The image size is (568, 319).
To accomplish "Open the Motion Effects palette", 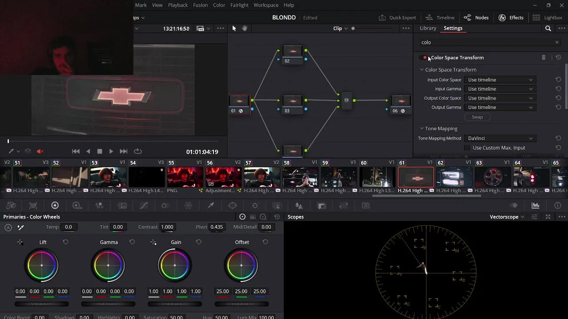I will coord(122,206).
